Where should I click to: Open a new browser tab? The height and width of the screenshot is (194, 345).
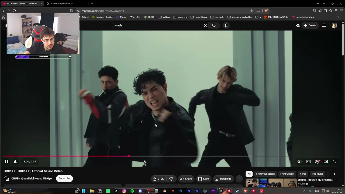92,4
